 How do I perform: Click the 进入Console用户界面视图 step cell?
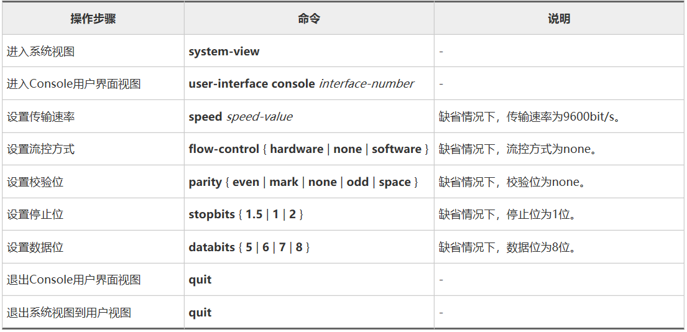[x=73, y=84]
